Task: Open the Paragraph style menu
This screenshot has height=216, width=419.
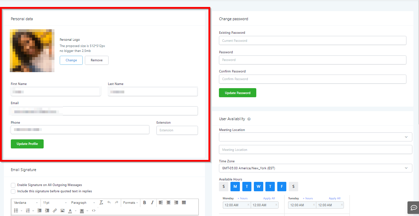Action: click(x=83, y=202)
